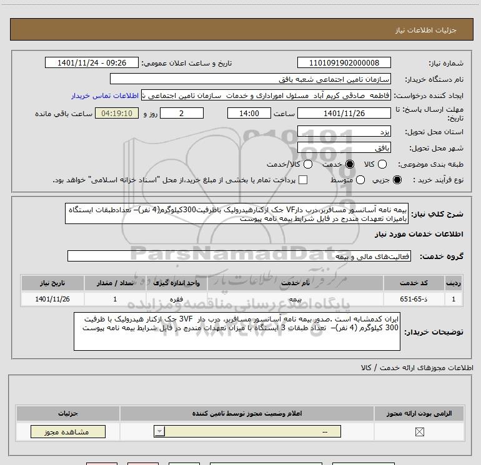Click the need date cell 1401/11/26
Viewport: 481px width, 465px height.
[52, 299]
